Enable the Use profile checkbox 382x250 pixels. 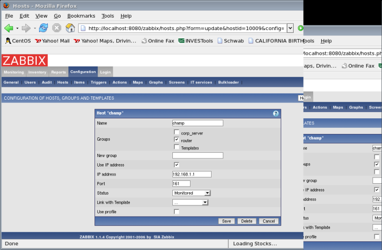[x=177, y=211]
